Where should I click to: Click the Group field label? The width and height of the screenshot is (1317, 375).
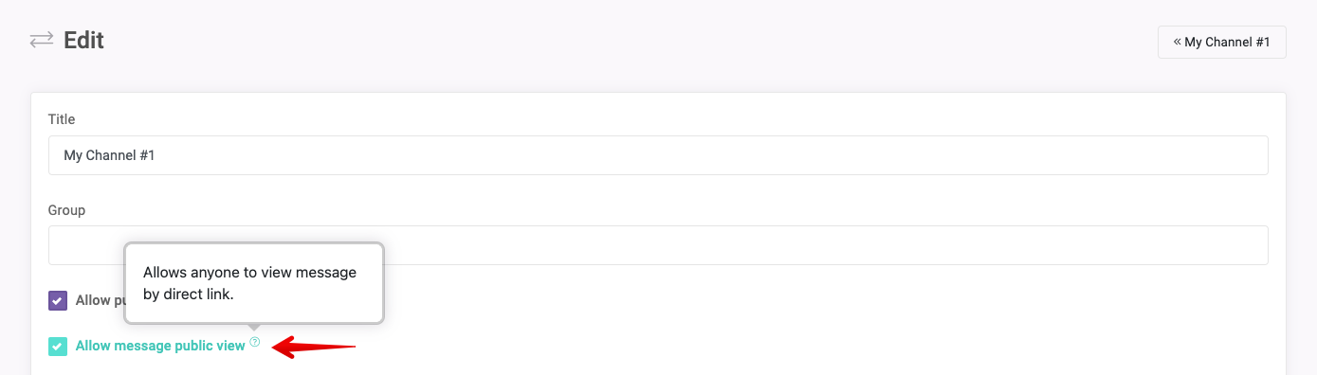[66, 210]
